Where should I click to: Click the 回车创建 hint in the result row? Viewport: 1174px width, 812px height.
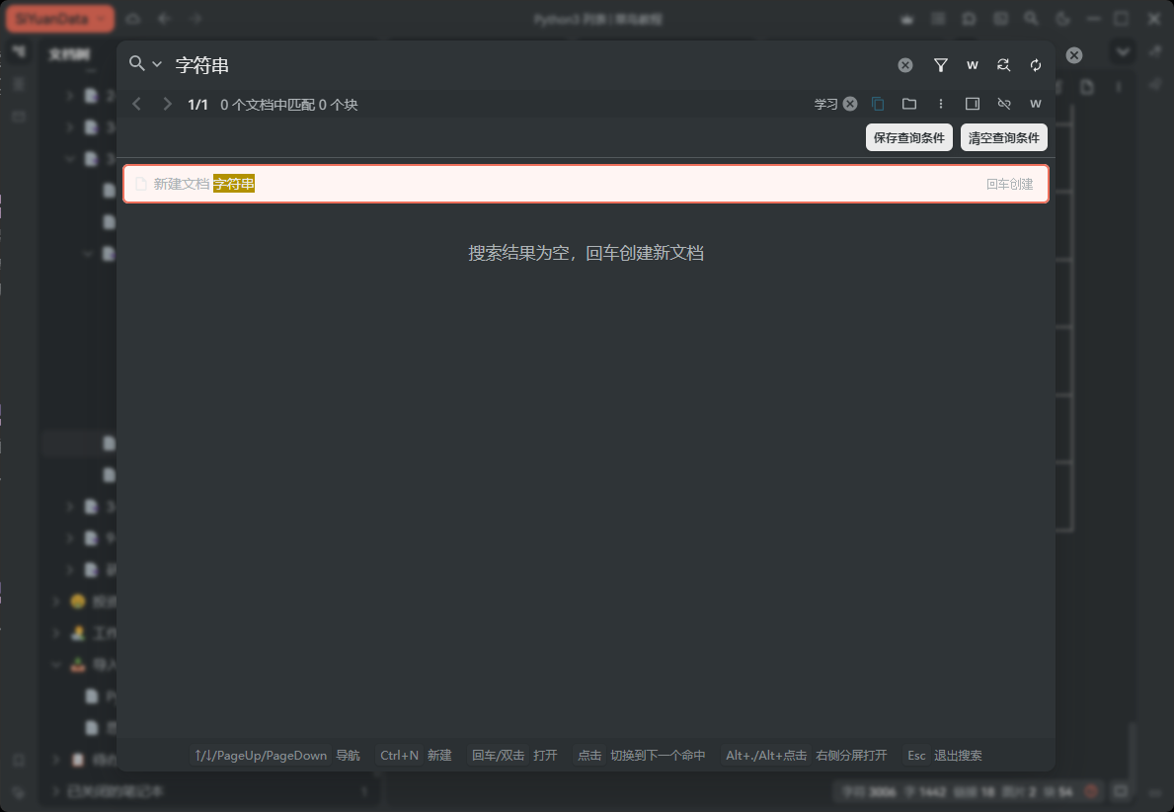click(1008, 185)
